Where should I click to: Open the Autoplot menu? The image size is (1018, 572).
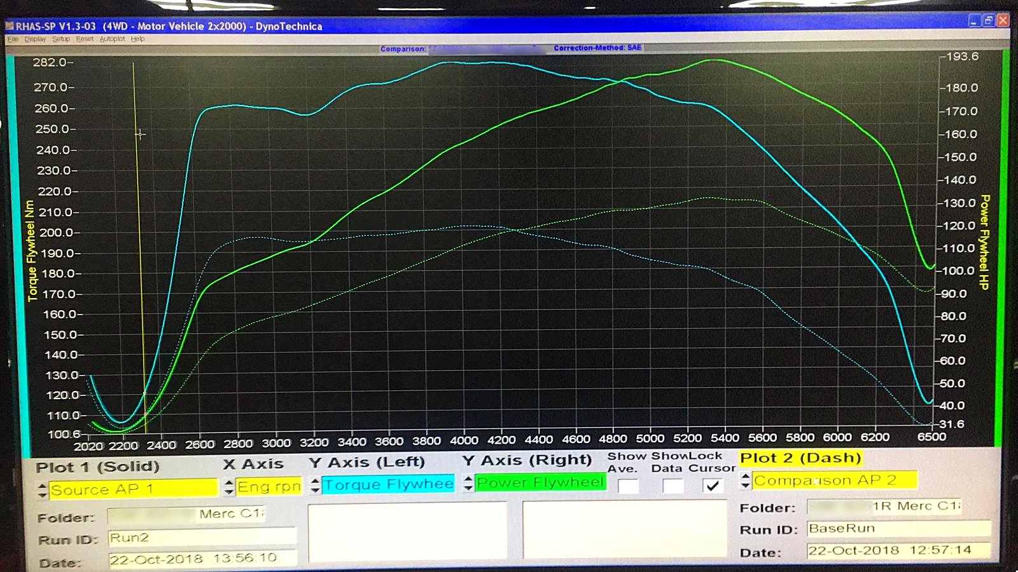pos(113,39)
